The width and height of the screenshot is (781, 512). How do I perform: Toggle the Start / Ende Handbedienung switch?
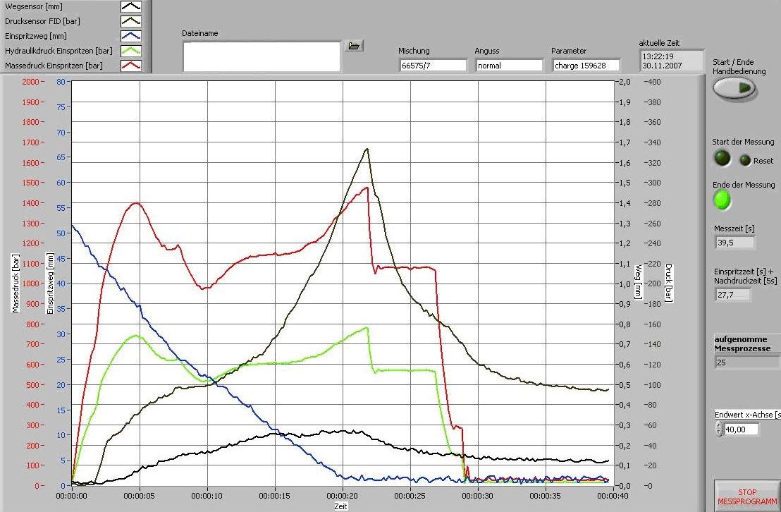pos(734,89)
